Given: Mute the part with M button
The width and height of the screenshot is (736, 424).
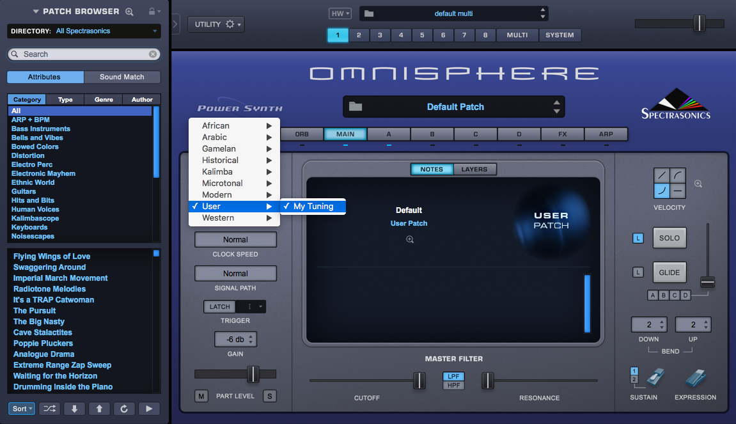Looking at the screenshot, I should (x=201, y=396).
